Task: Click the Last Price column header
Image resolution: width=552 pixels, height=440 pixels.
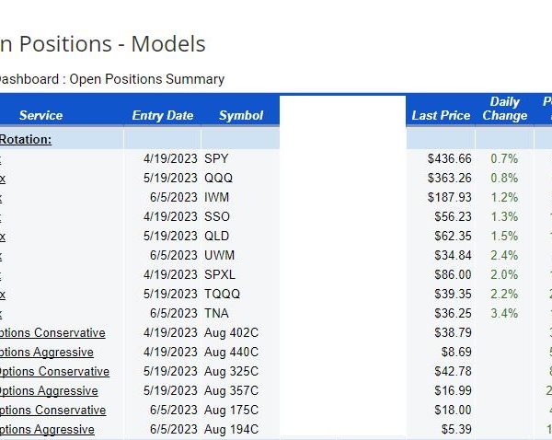Action: [441, 116]
